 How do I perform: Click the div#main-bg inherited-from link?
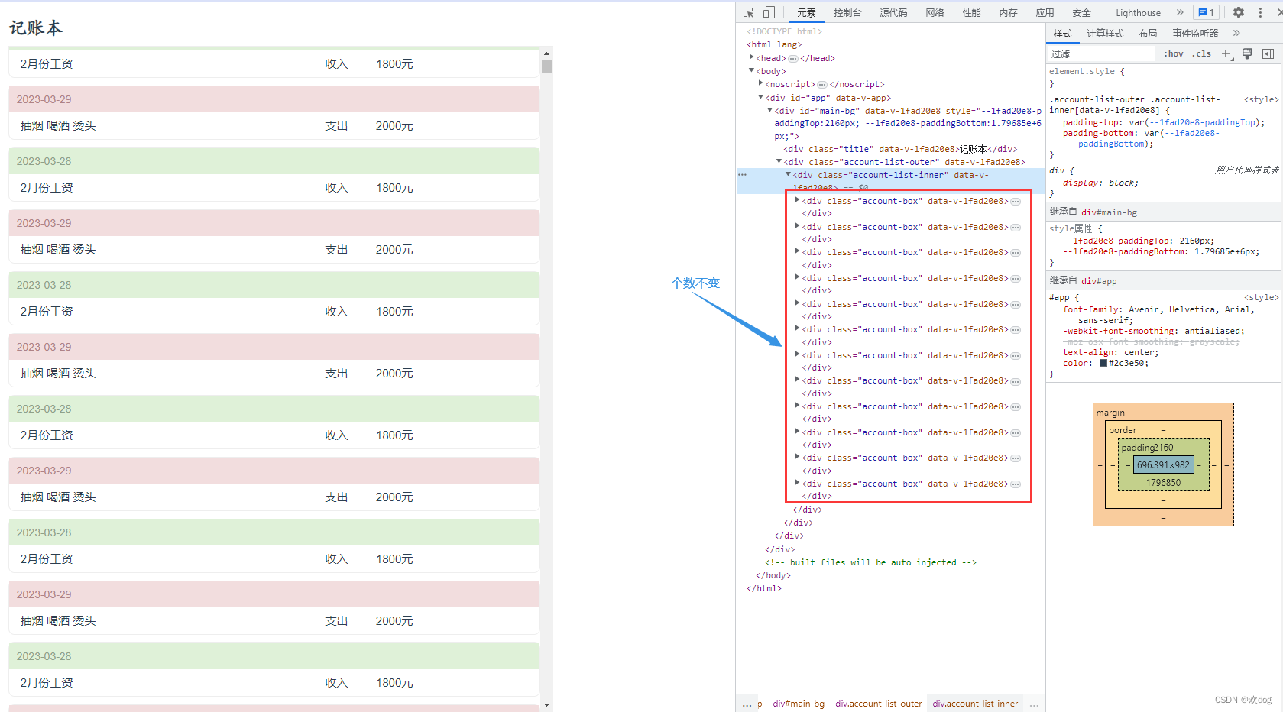coord(1109,212)
